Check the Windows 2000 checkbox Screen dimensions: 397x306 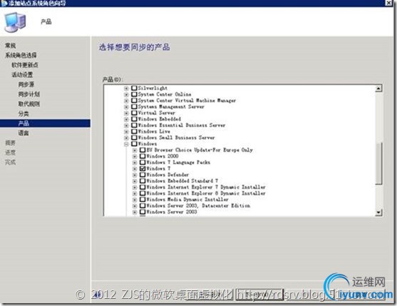(x=143, y=156)
